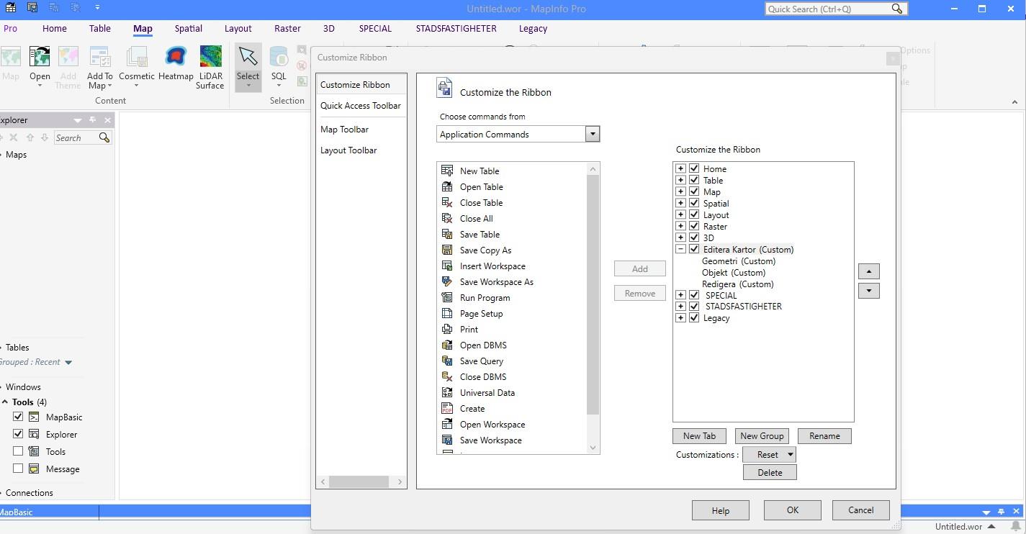Click the Rename button
This screenshot has height=534, width=1026.
pyautogui.click(x=824, y=436)
